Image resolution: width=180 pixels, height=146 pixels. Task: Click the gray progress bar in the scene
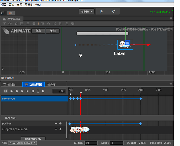(x=103, y=34)
